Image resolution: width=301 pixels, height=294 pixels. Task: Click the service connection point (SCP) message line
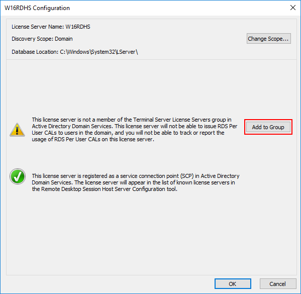pos(136,176)
